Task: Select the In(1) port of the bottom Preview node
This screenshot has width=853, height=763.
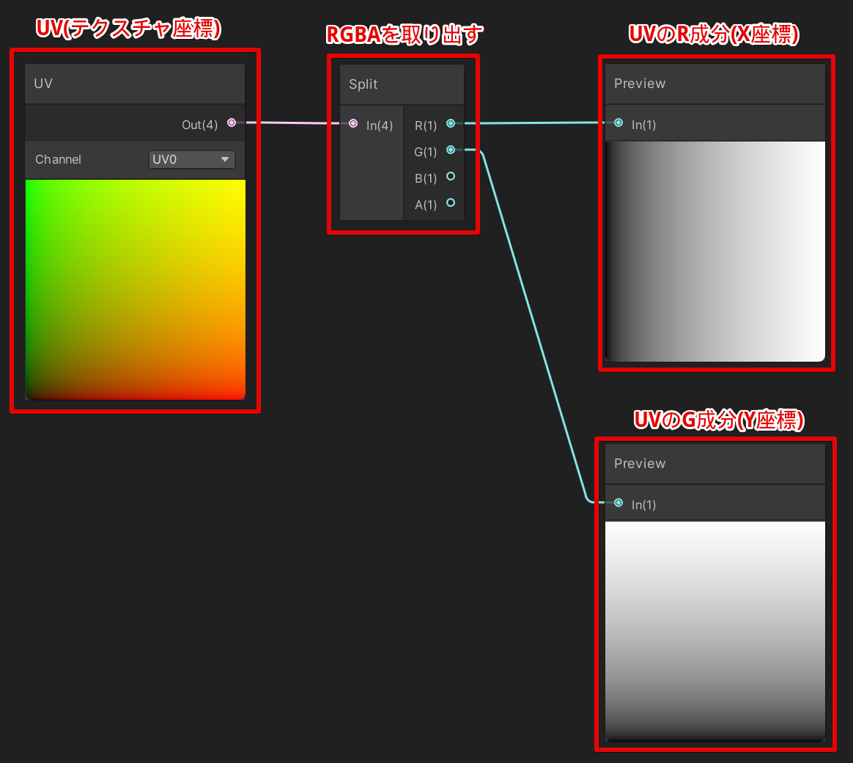Action: (x=618, y=504)
